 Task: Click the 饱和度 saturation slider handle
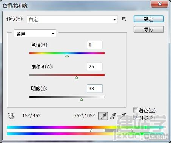pos(76,78)
